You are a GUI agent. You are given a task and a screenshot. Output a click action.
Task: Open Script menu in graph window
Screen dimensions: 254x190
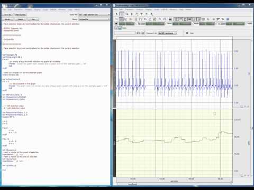pos(157,9)
